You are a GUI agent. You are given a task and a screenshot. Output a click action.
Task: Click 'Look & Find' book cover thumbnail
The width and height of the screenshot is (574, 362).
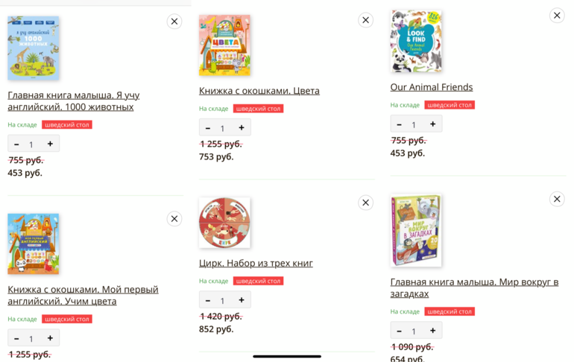pos(416,41)
